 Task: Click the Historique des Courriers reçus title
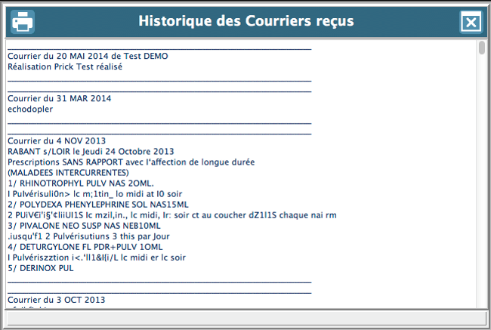(246, 21)
